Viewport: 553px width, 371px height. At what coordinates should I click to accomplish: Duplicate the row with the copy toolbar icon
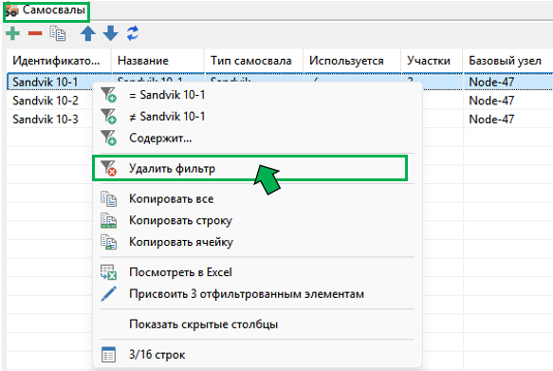(58, 33)
